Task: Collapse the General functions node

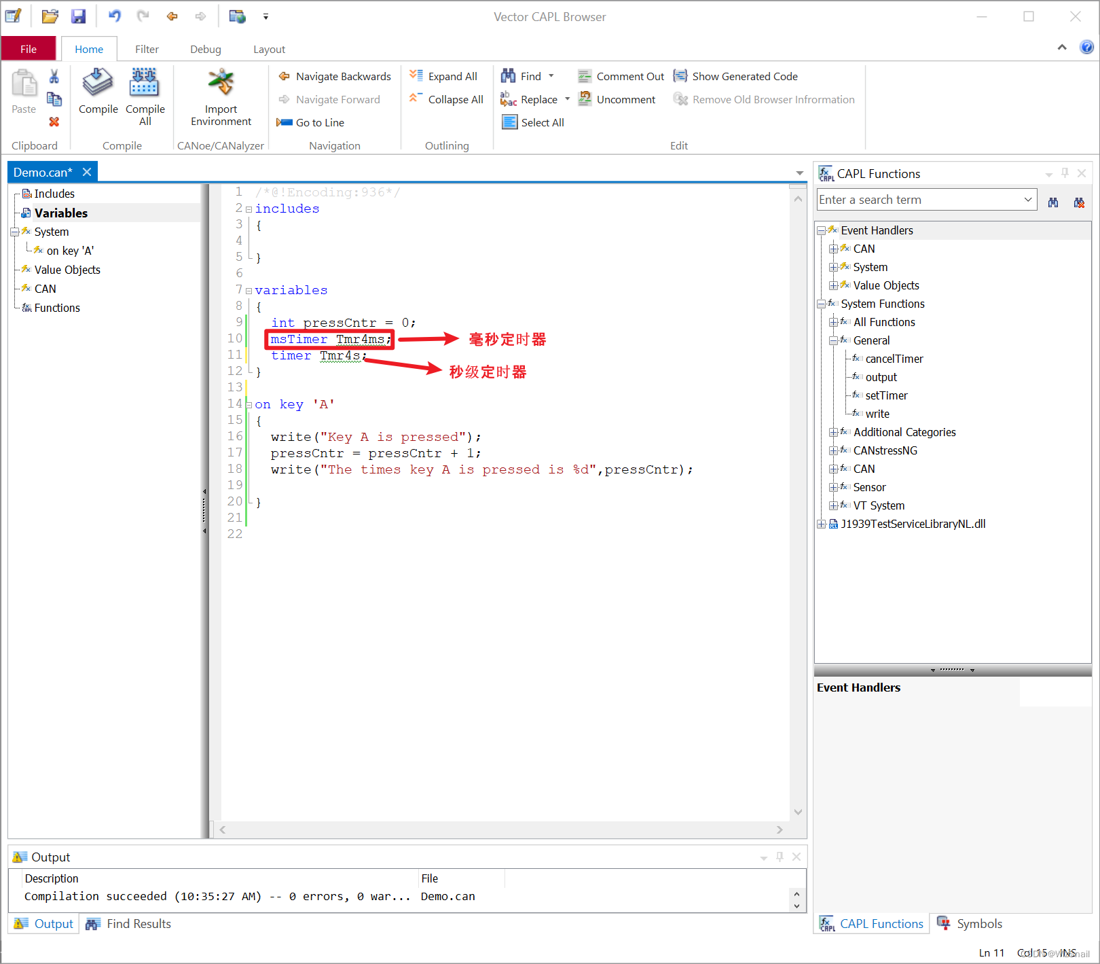Action: (833, 341)
